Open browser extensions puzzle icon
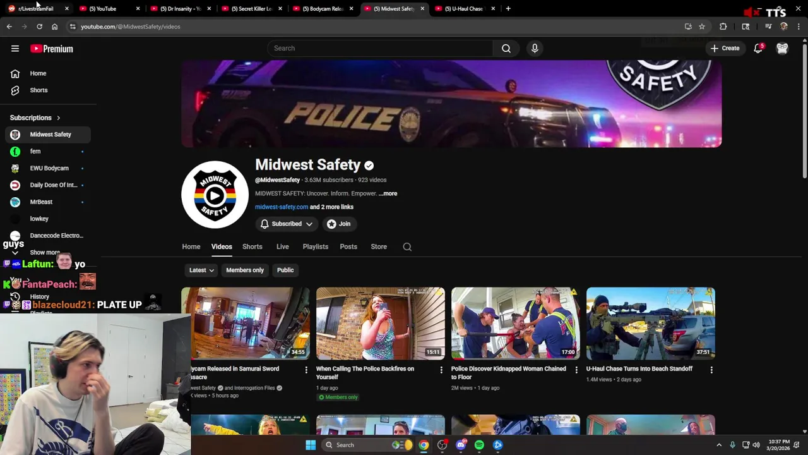 [x=723, y=27]
